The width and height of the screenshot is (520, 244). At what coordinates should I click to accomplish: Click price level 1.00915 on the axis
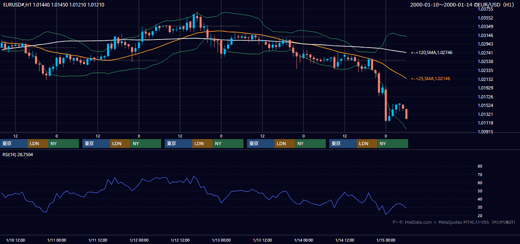(x=485, y=132)
